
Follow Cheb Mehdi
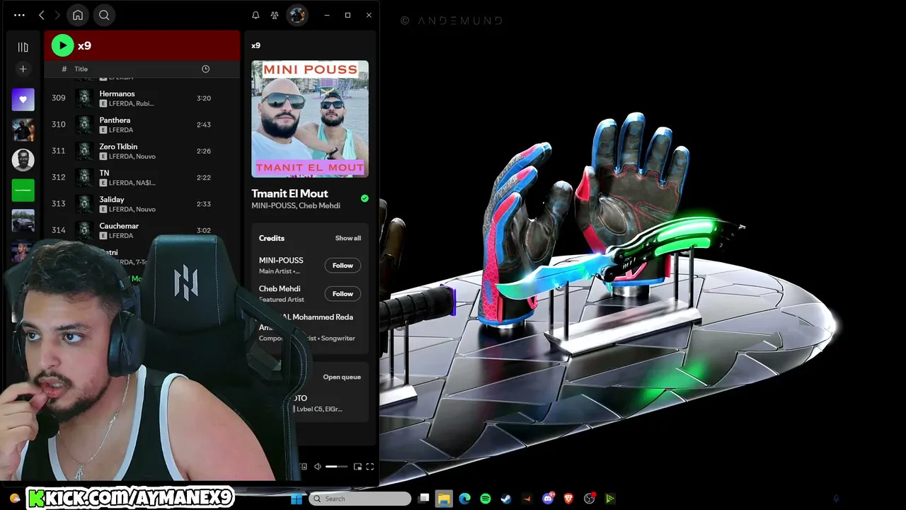coord(343,294)
